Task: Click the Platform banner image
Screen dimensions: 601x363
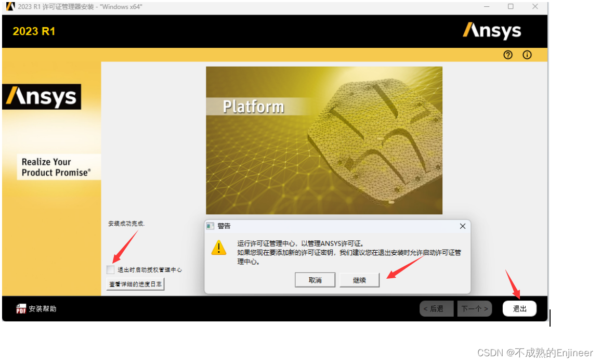Action: tap(324, 140)
